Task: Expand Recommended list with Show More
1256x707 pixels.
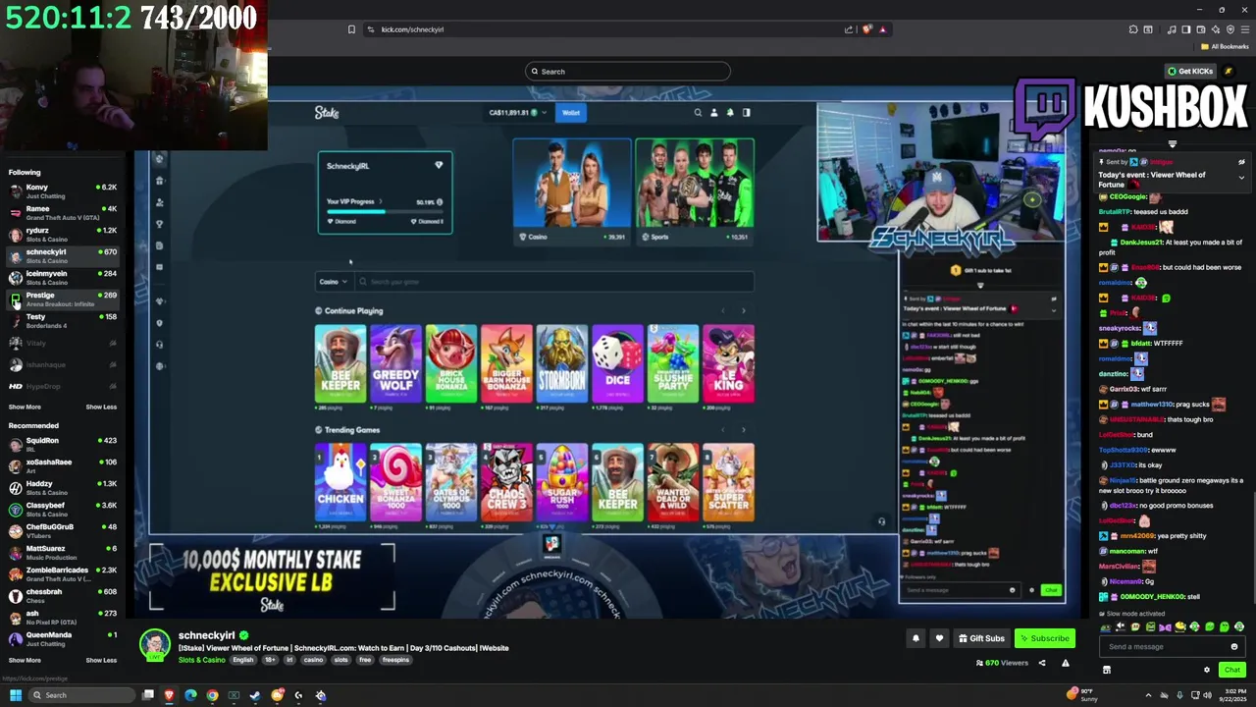Action: pos(25,660)
